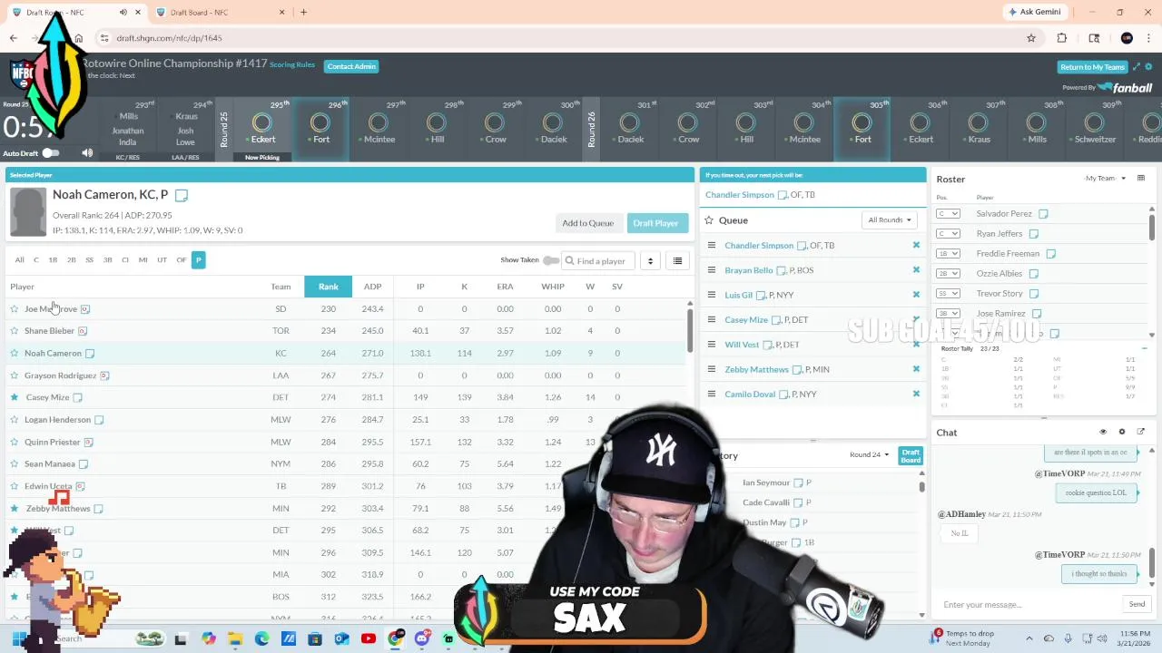Open injury note for Shane Bieber

83,331
